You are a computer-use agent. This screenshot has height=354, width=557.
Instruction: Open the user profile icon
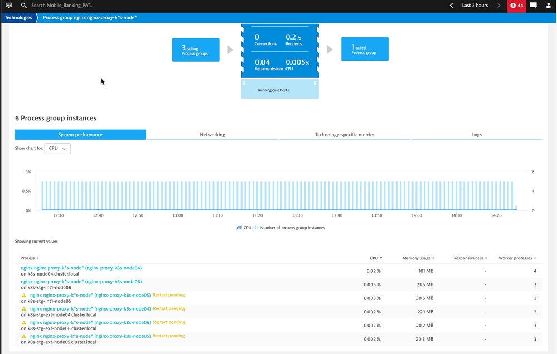[x=549, y=6]
